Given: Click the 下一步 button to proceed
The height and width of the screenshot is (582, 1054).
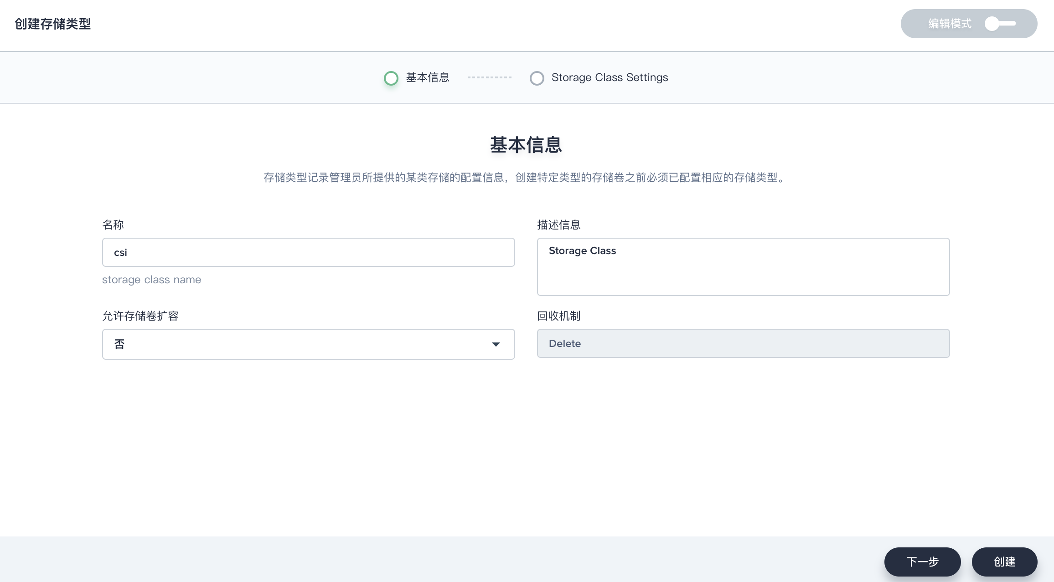Looking at the screenshot, I should (x=923, y=562).
